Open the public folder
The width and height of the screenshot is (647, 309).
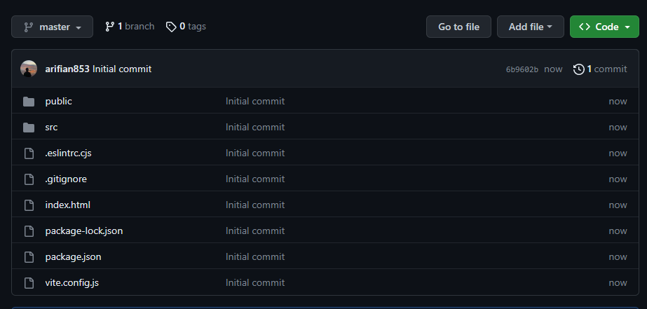coord(59,101)
